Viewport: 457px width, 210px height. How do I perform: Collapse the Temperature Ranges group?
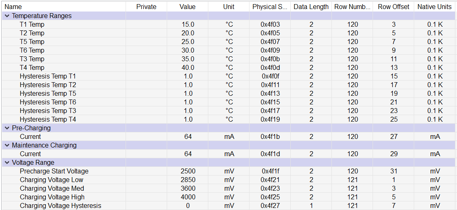tap(7, 16)
